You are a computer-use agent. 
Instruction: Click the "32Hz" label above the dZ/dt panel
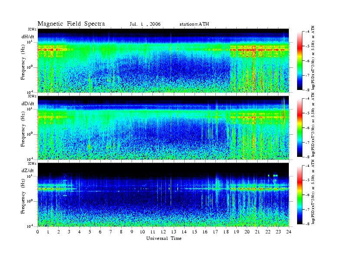[32, 163]
